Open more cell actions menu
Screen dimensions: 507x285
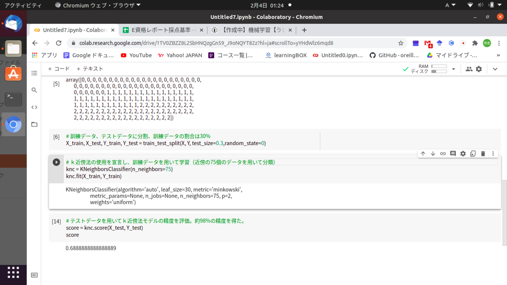click(493, 154)
